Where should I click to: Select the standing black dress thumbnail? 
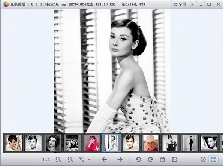[190, 143]
